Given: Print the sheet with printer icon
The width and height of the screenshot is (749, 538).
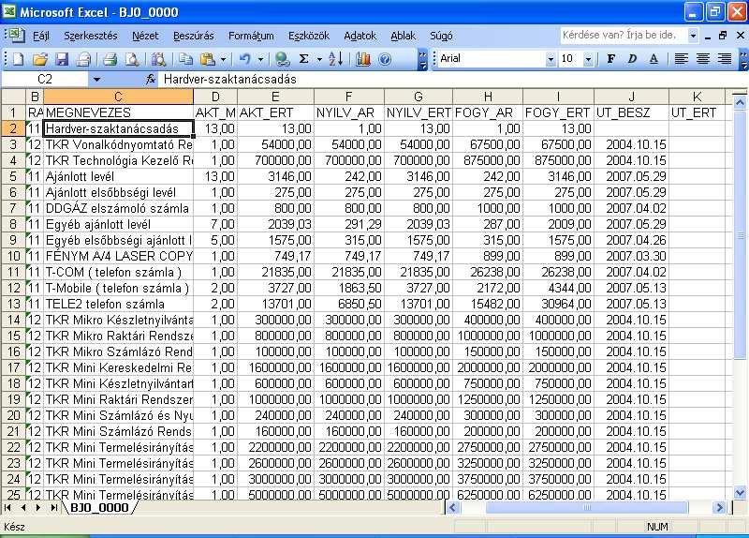Looking at the screenshot, I should click(110, 59).
